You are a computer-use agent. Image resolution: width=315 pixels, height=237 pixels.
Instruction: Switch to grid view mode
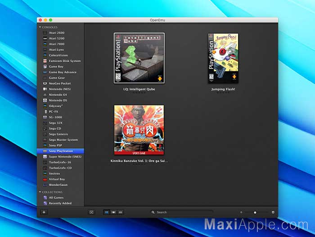tap(107, 212)
